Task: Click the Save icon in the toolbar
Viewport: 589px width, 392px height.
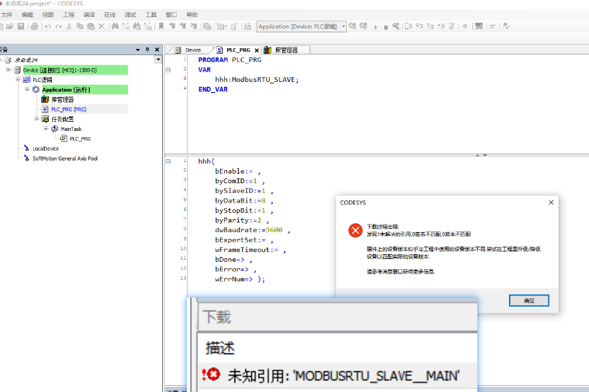Action: click(x=21, y=26)
